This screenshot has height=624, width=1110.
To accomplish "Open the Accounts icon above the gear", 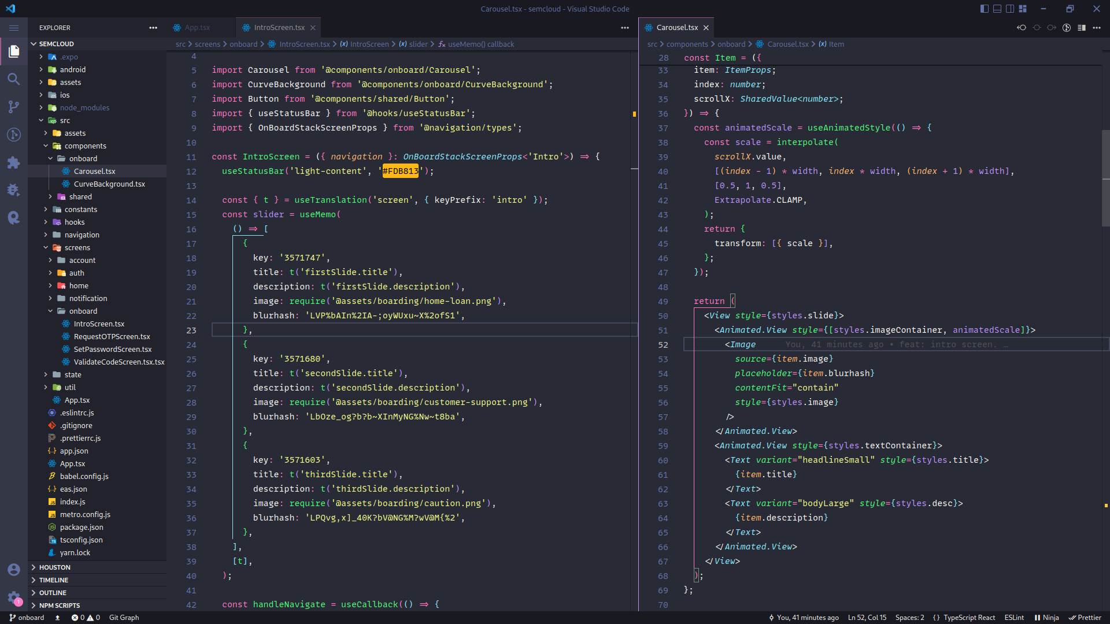I will tap(14, 570).
